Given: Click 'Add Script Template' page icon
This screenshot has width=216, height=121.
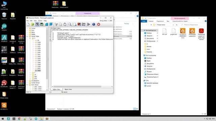Looking at the screenshot, I should [x=75, y=24].
